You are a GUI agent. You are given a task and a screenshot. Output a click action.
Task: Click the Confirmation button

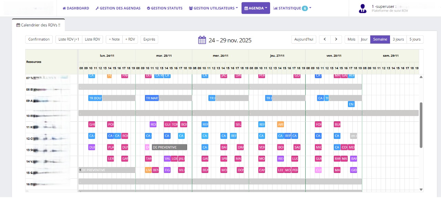coord(39,40)
